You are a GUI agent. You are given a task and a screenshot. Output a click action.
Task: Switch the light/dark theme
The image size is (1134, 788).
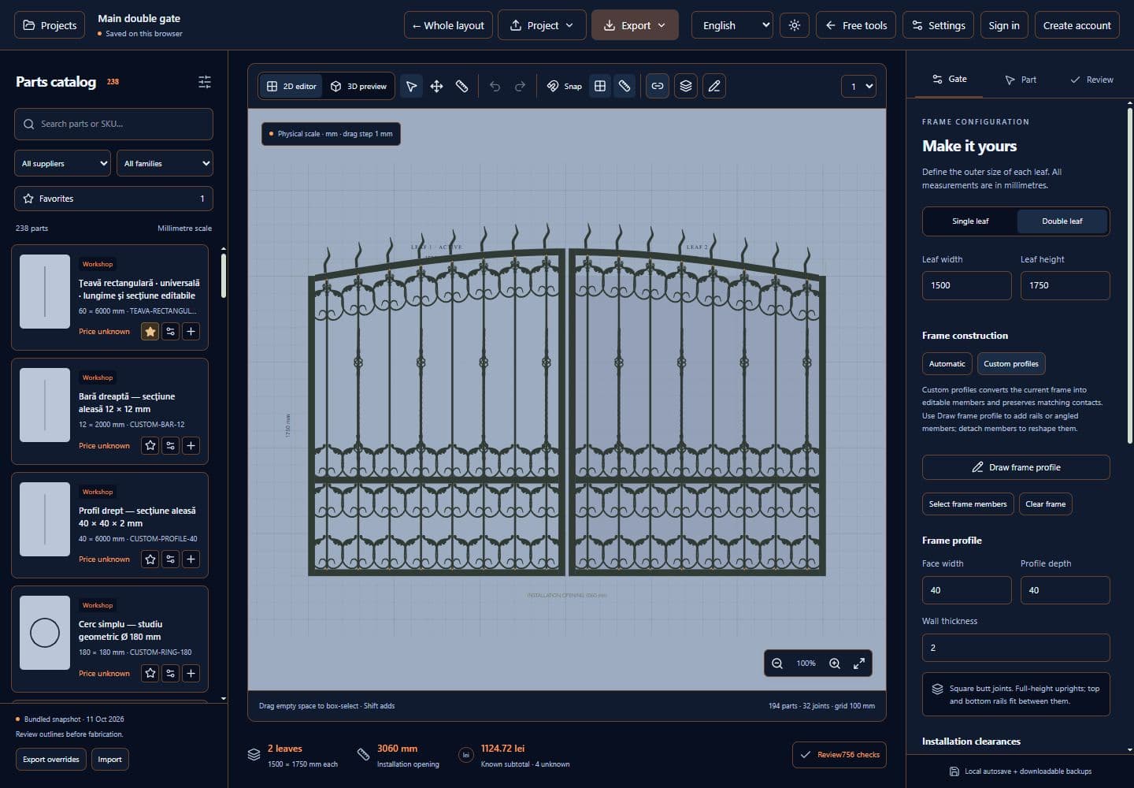pyautogui.click(x=795, y=25)
